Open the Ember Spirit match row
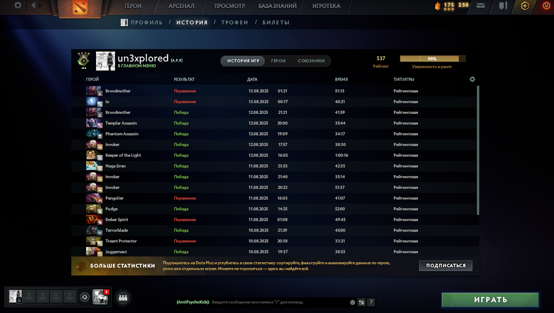Screen dimensions: 554x313 point(275,219)
